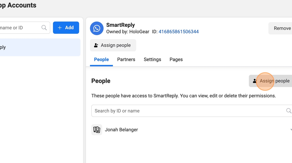
Task: Switch to the Partners tab
Action: (126, 60)
